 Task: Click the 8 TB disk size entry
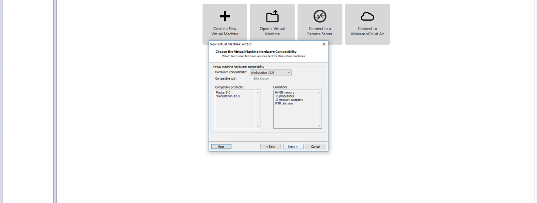pyautogui.click(x=284, y=104)
